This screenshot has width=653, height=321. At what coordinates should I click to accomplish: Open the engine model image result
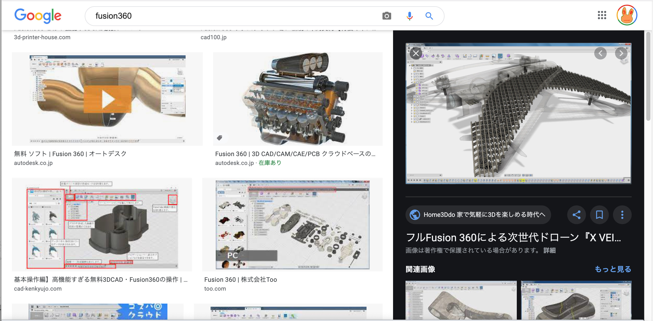(298, 99)
